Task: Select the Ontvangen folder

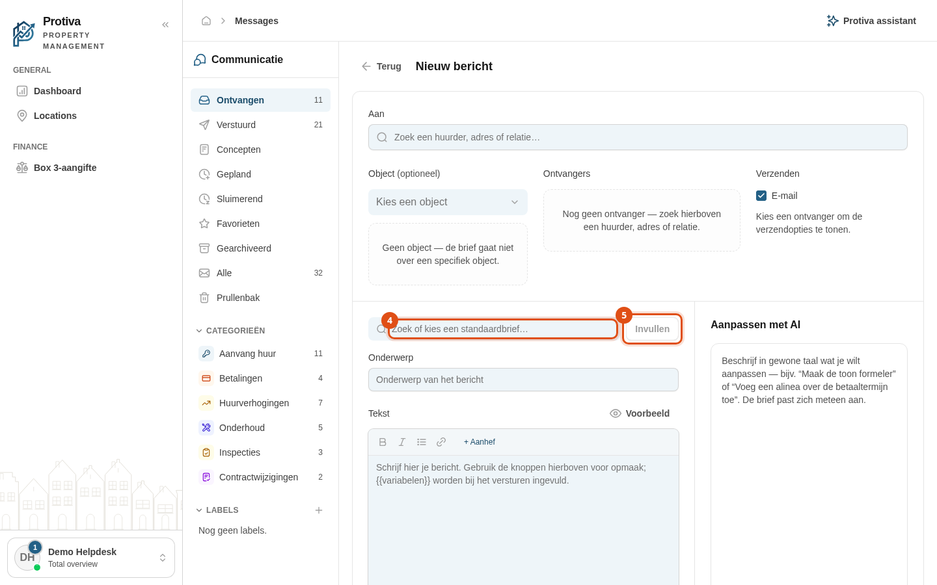Action: (260, 100)
